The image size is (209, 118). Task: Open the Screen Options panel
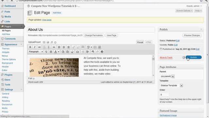click(184, 10)
